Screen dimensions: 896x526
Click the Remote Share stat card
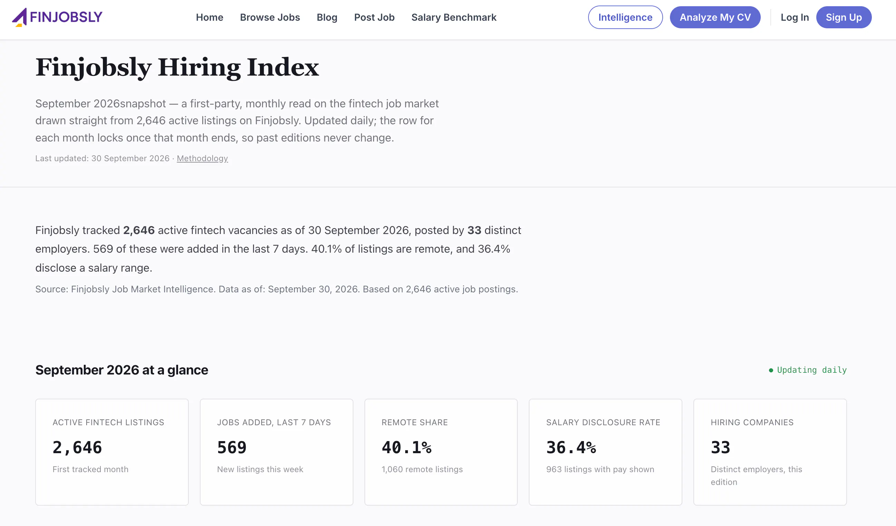click(441, 452)
